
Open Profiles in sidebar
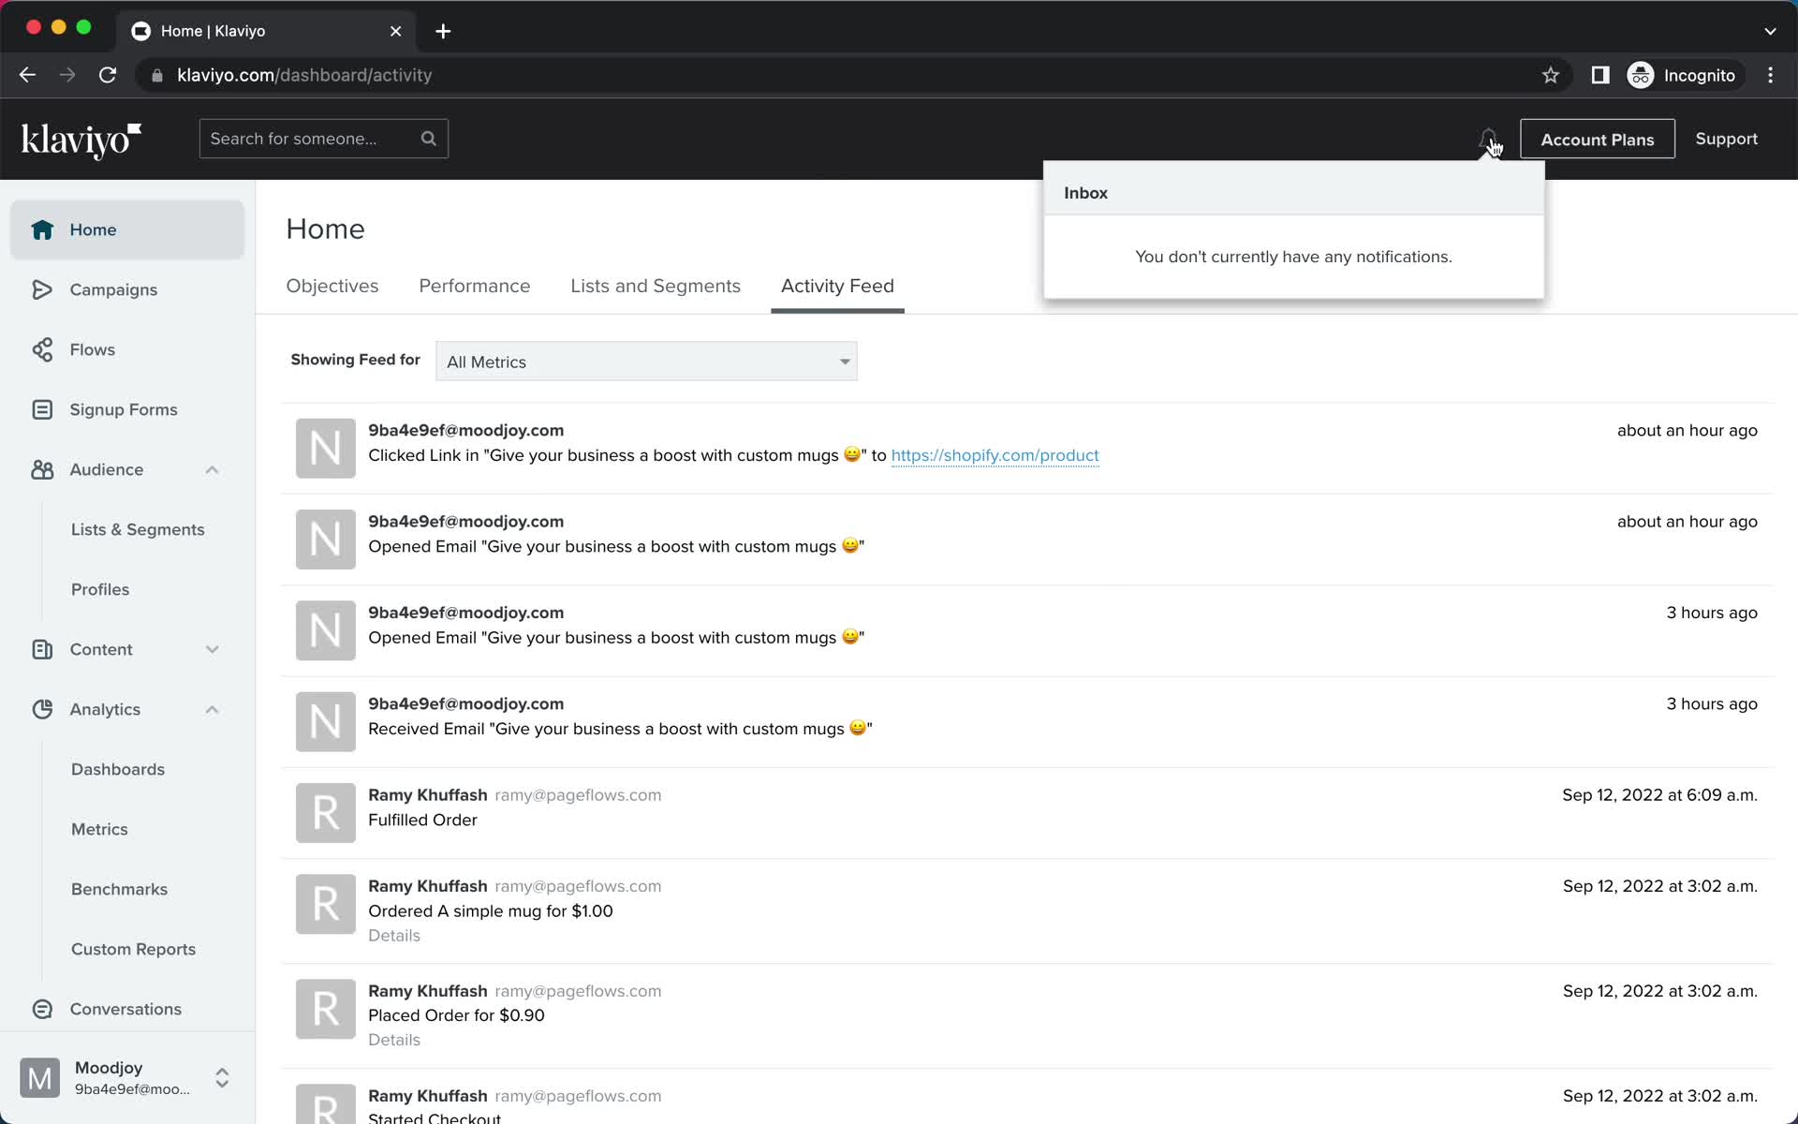pos(100,589)
